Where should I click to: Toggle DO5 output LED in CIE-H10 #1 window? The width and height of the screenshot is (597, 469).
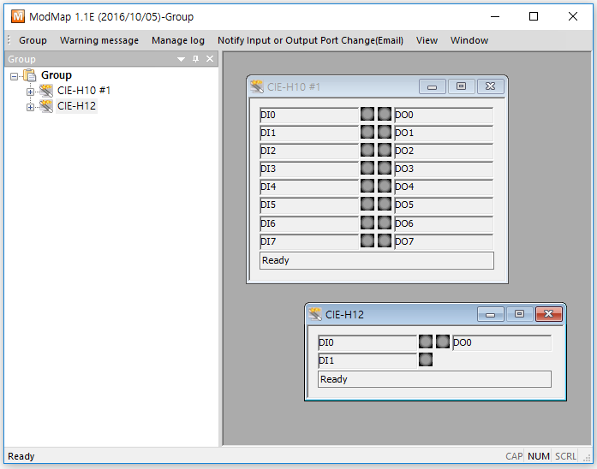pos(385,204)
